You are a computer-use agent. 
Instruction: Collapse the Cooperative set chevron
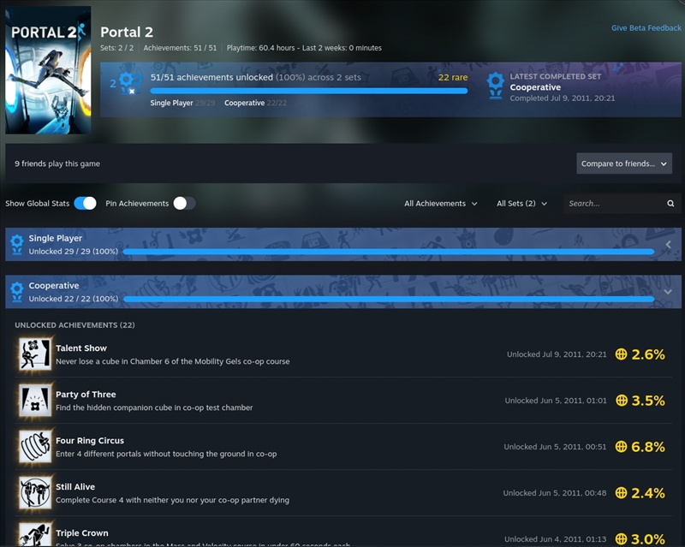pyautogui.click(x=668, y=292)
